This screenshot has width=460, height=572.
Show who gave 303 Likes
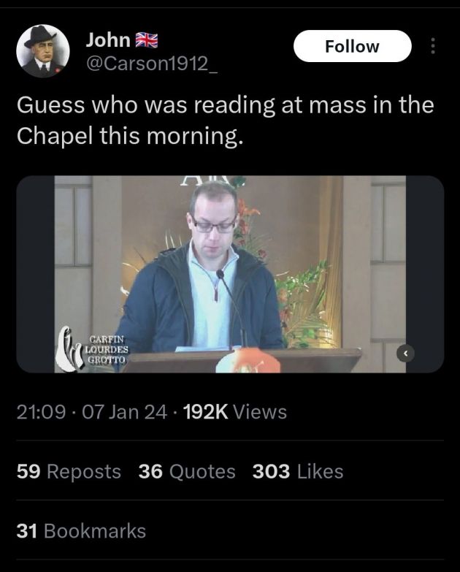coord(297,472)
